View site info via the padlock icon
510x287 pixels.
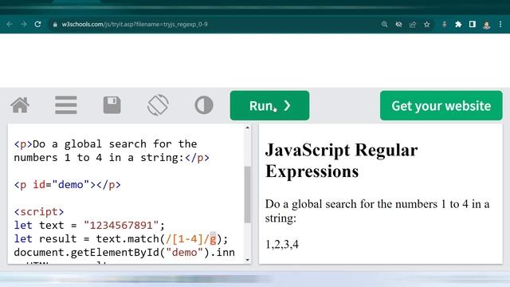pos(55,25)
